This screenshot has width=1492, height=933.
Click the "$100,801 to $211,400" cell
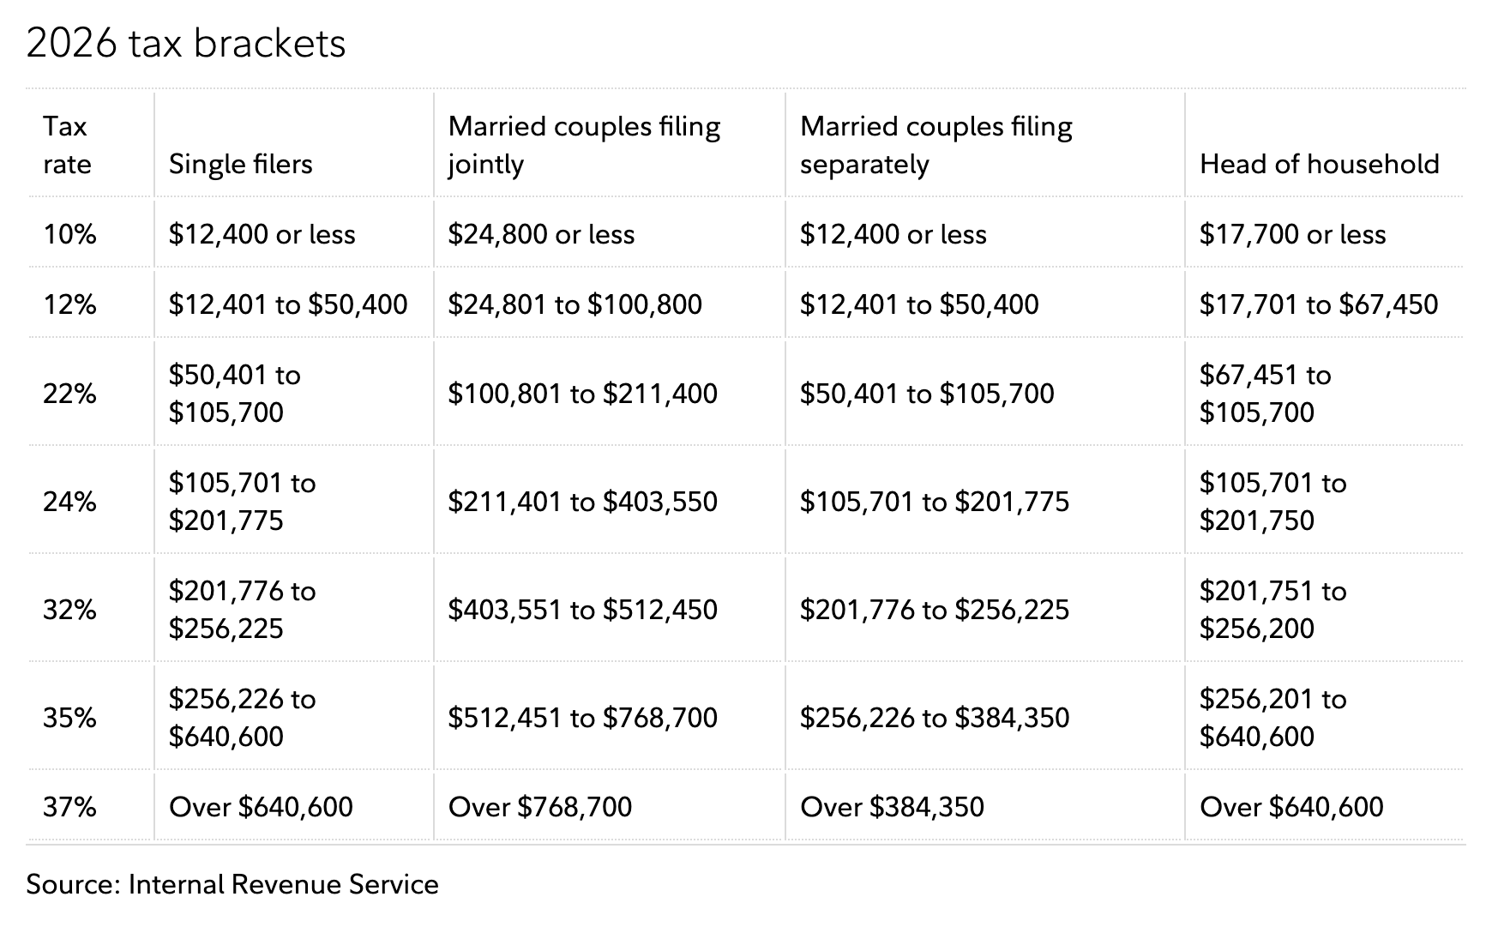pos(582,394)
